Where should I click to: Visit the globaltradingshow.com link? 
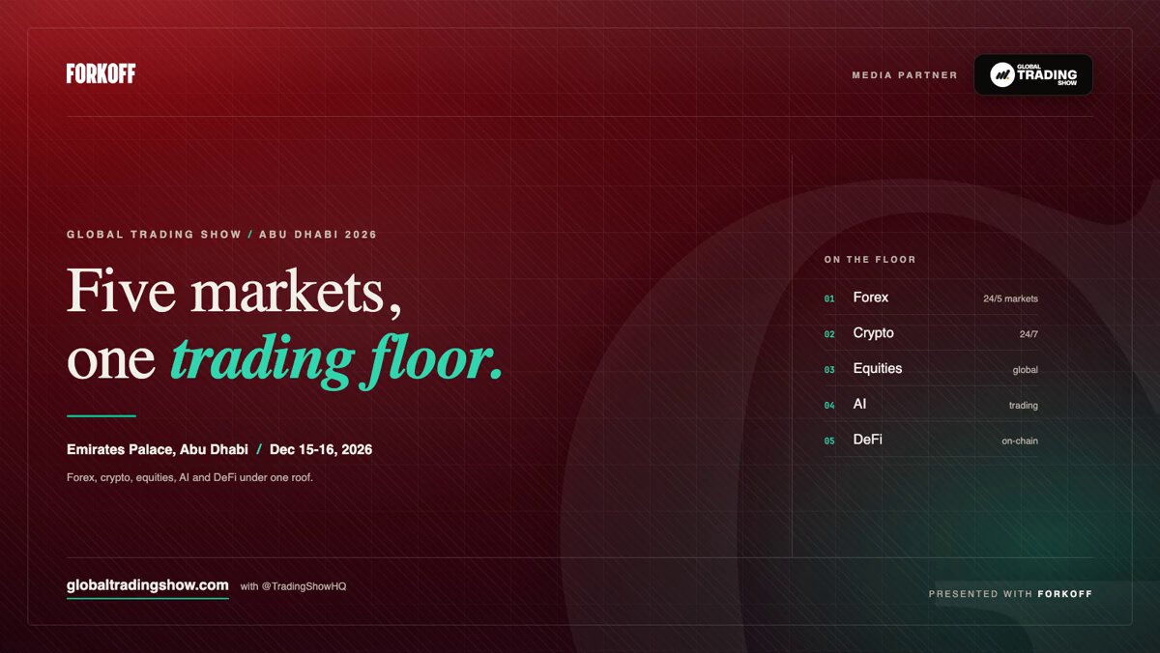[148, 585]
